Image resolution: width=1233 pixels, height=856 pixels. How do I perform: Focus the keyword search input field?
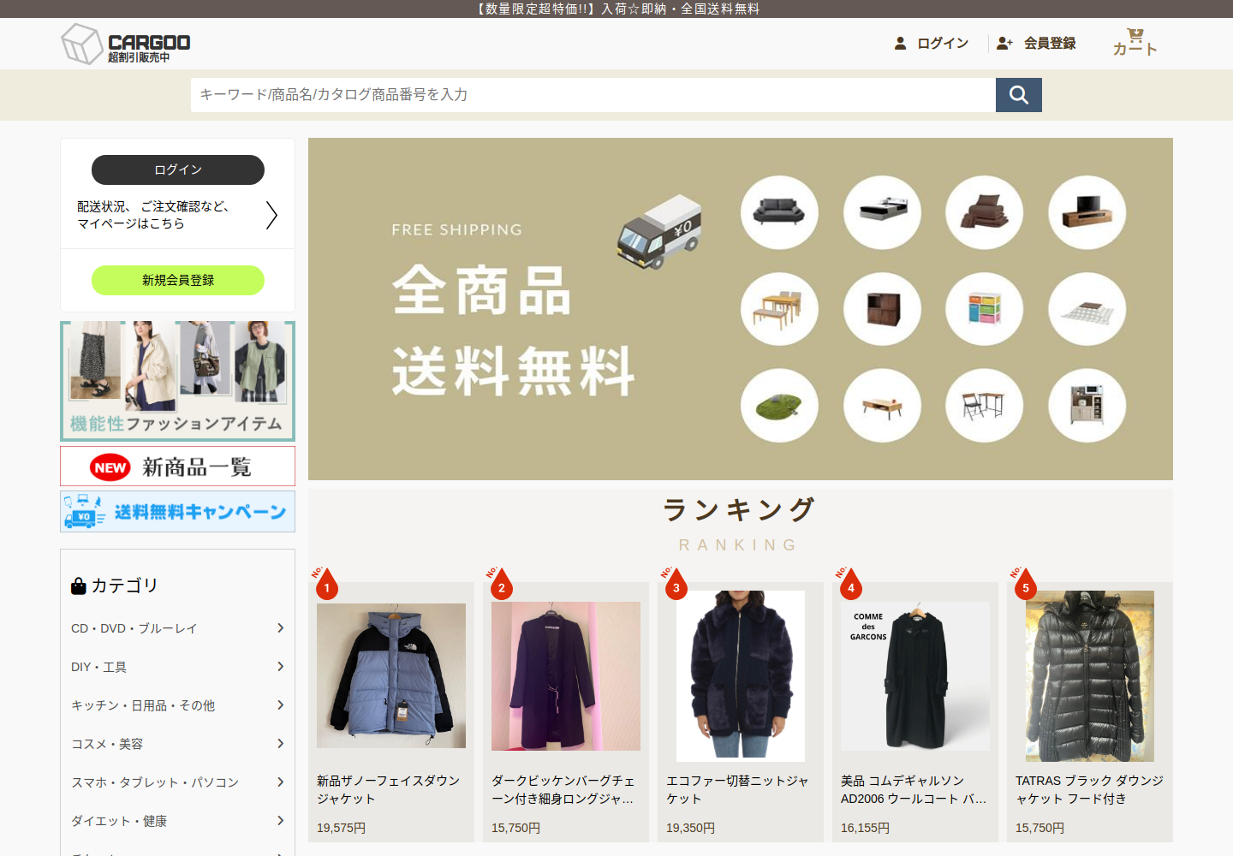coord(593,95)
